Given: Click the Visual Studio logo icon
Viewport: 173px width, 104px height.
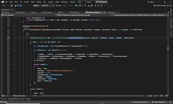Looking at the screenshot, I should click(x=3, y=2).
